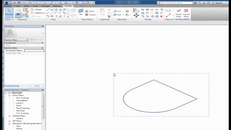Select the Move tool with four arrows
This screenshot has width=231, height=130.
pyautogui.click(x=136, y=15)
